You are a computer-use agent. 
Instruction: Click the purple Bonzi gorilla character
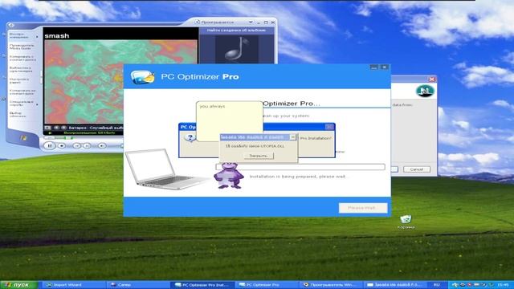228,176
